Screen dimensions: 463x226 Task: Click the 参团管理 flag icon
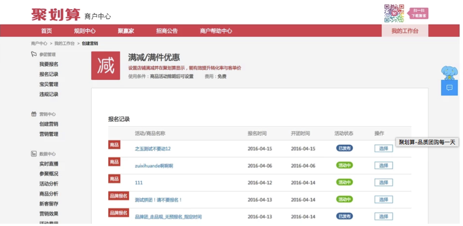point(33,54)
